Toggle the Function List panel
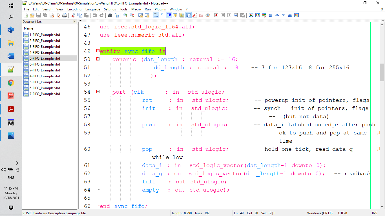 pyautogui.click(x=195, y=15)
